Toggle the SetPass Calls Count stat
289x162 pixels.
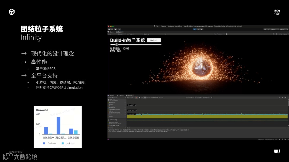click(115, 124)
